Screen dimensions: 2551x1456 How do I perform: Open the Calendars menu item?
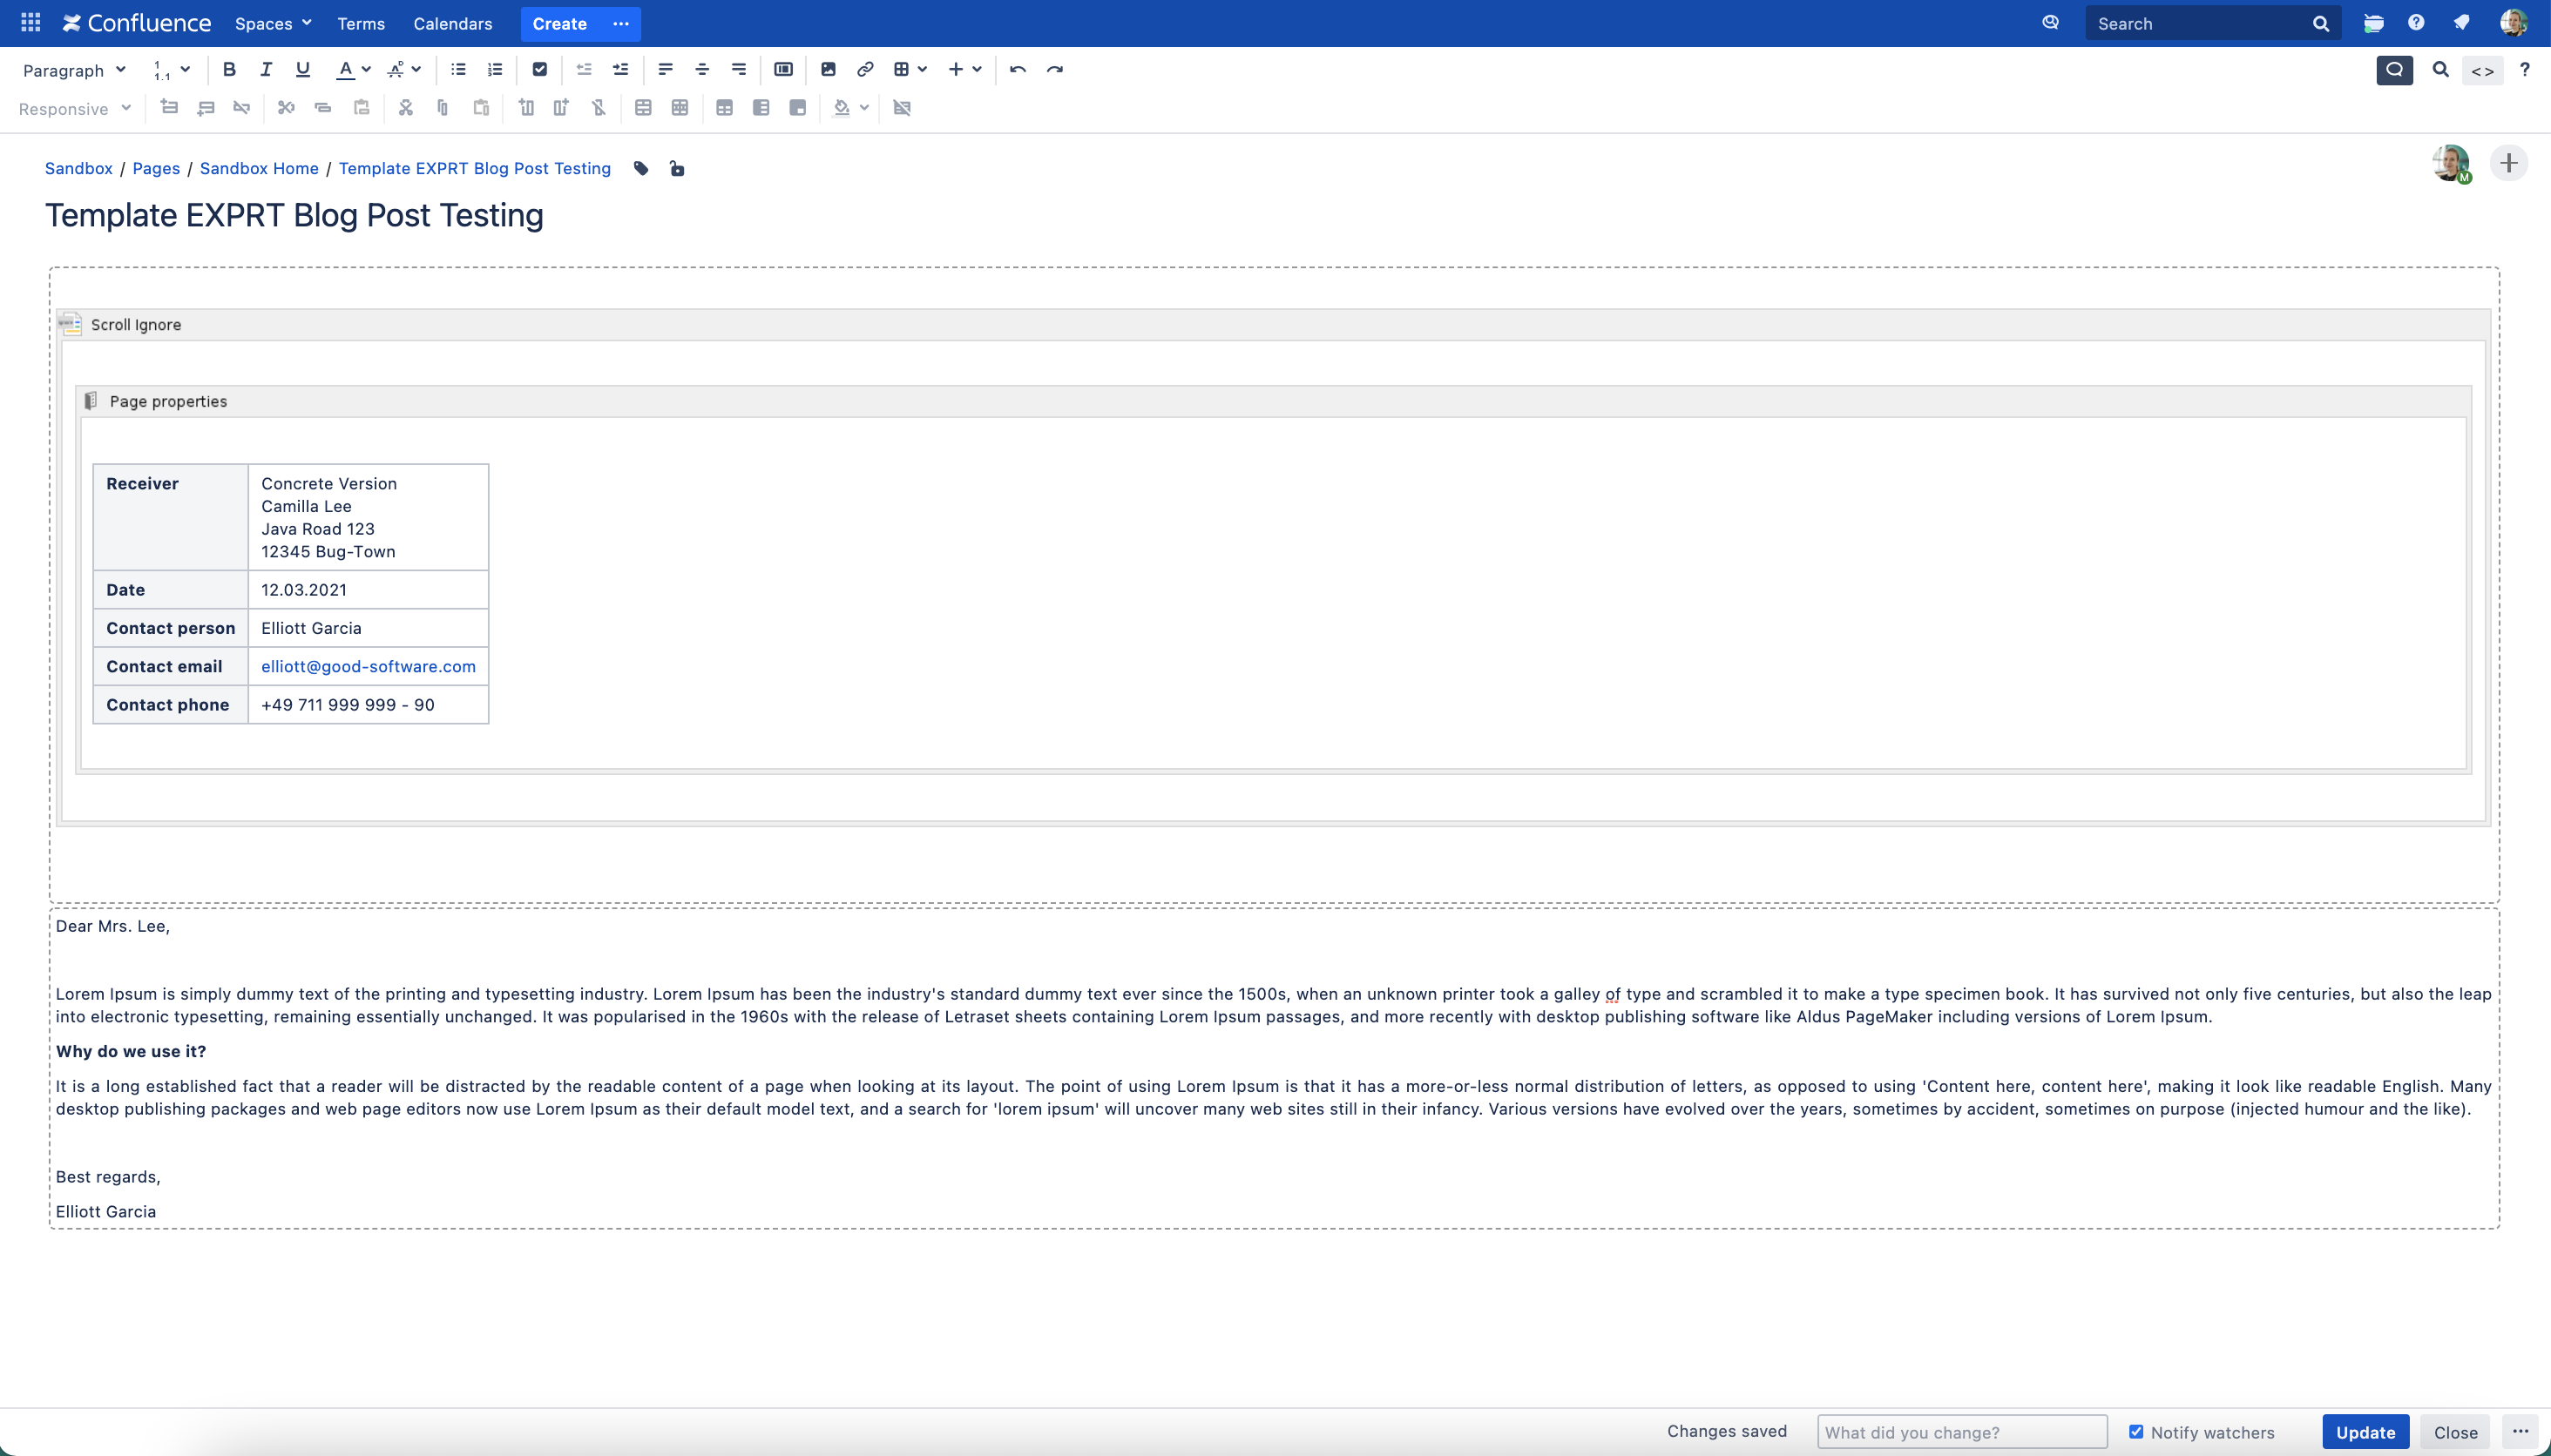pyautogui.click(x=452, y=23)
